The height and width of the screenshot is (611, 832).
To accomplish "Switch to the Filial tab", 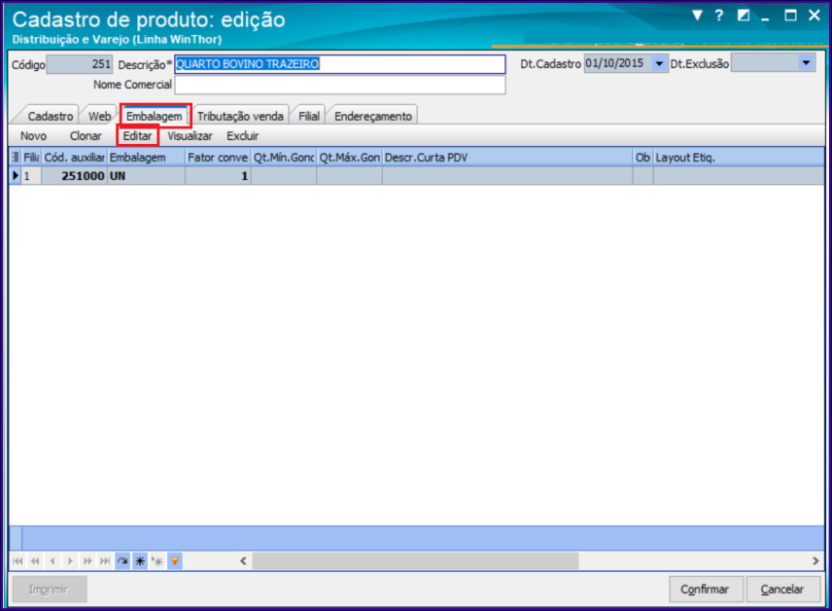I will (309, 116).
